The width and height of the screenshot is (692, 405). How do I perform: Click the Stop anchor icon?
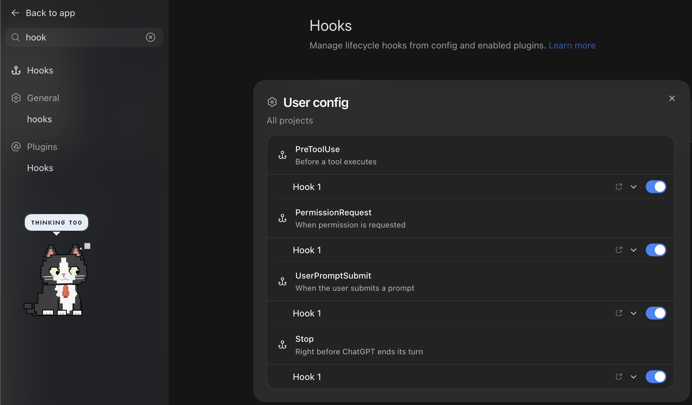coord(282,345)
